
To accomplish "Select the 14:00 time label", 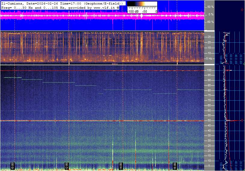I will (120, 166).
